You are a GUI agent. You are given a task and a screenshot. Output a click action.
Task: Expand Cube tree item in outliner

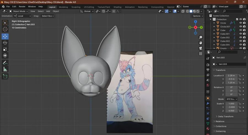tap(214, 30)
